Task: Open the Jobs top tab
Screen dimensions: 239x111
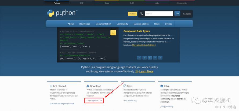Action: [157, 3]
